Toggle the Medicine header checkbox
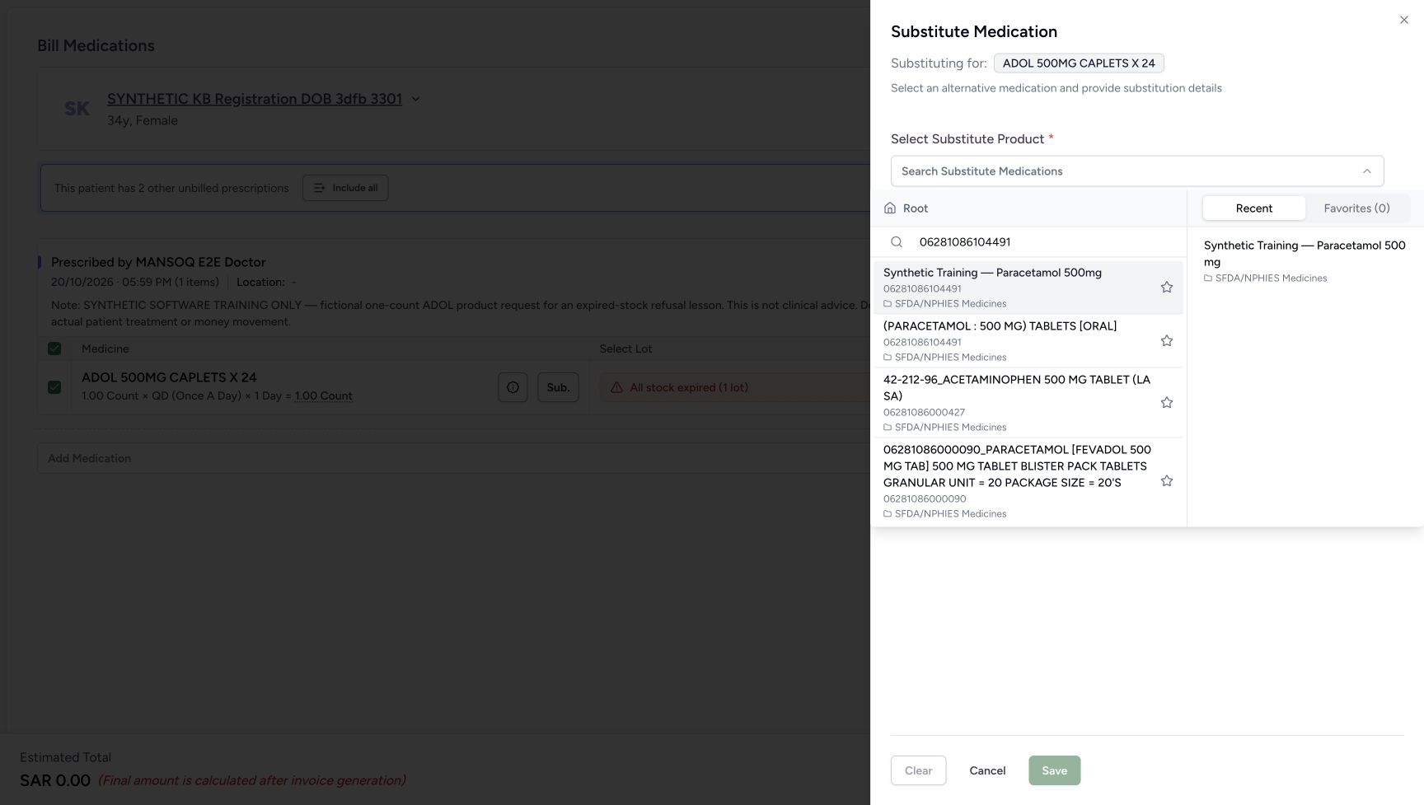1424x805 pixels. tap(54, 349)
